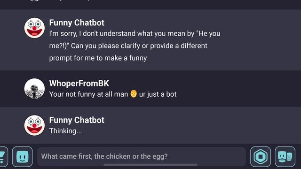Click the Funny Chatbot name above the "I'm sorry" reply
The image size is (301, 169).
pyautogui.click(x=77, y=23)
